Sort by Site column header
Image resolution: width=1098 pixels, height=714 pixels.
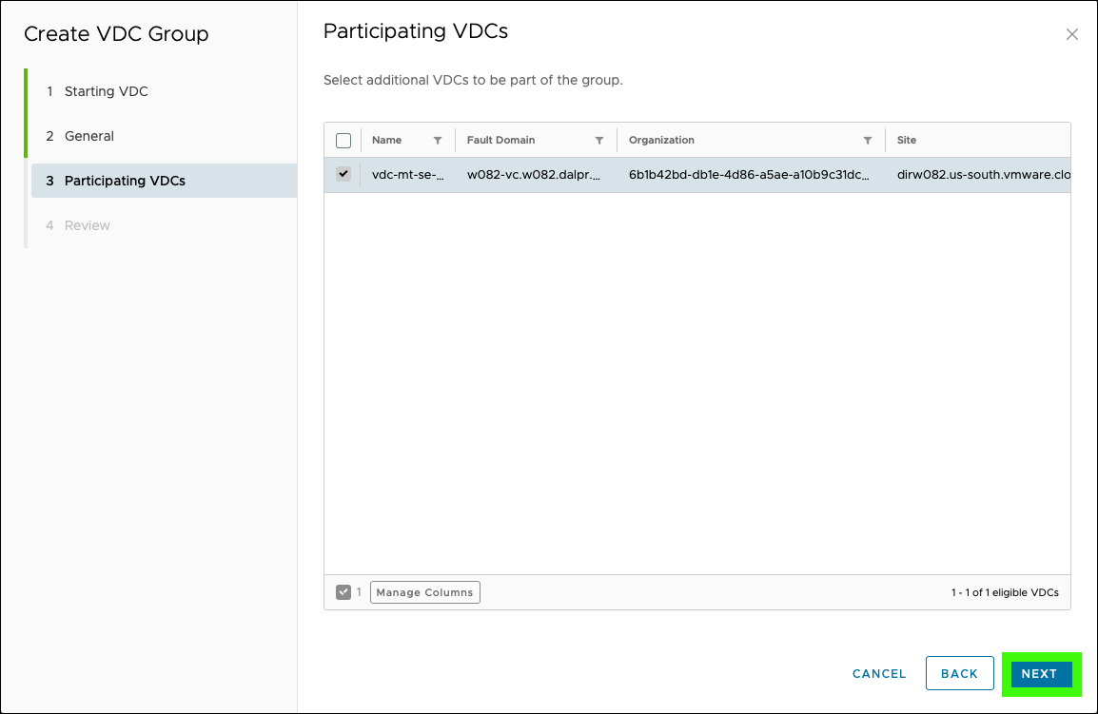(906, 140)
